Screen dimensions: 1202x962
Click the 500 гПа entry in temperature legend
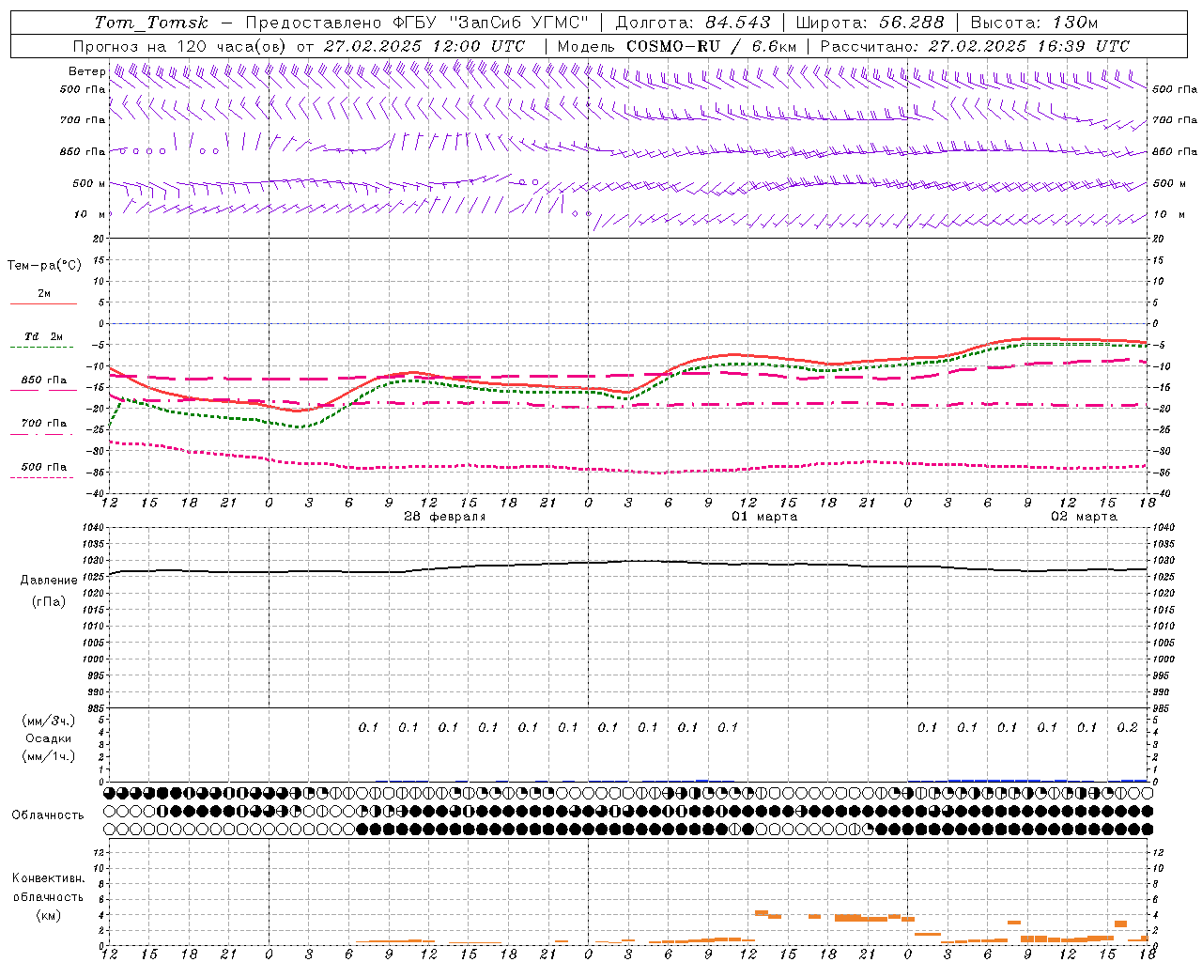click(x=44, y=467)
